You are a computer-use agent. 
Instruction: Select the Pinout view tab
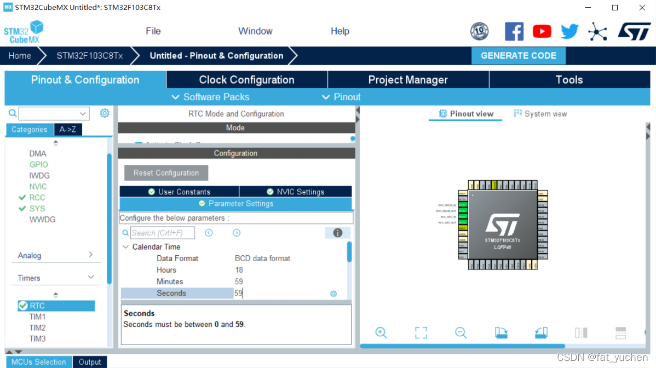465,114
